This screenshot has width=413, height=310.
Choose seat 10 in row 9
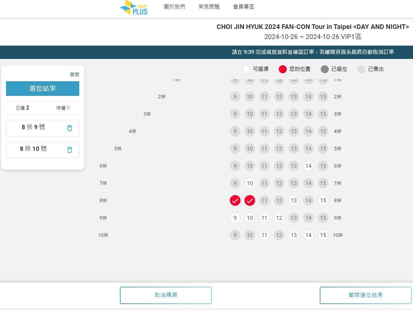250,218
